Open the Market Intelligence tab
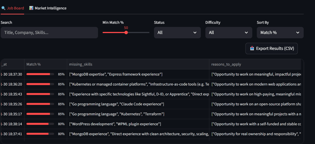The image size is (315, 144). click(48, 8)
